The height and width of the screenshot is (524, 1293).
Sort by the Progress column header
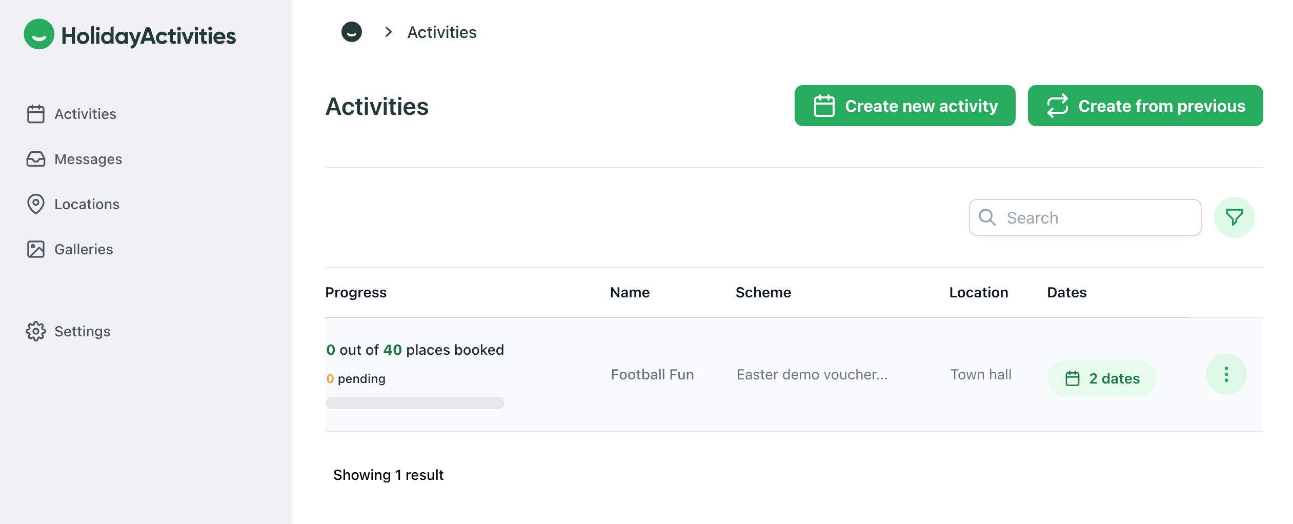355,292
